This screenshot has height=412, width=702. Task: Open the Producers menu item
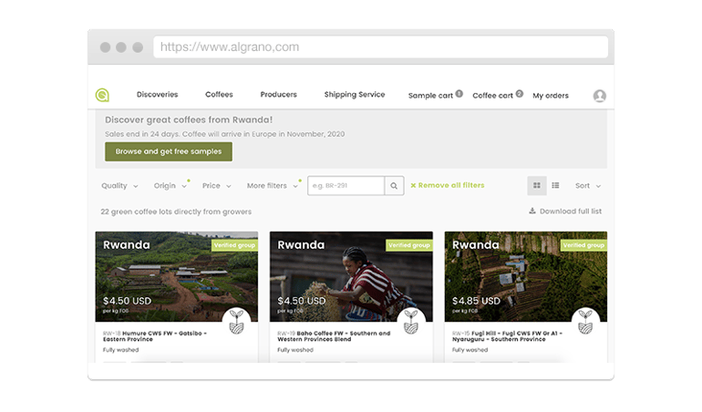278,95
